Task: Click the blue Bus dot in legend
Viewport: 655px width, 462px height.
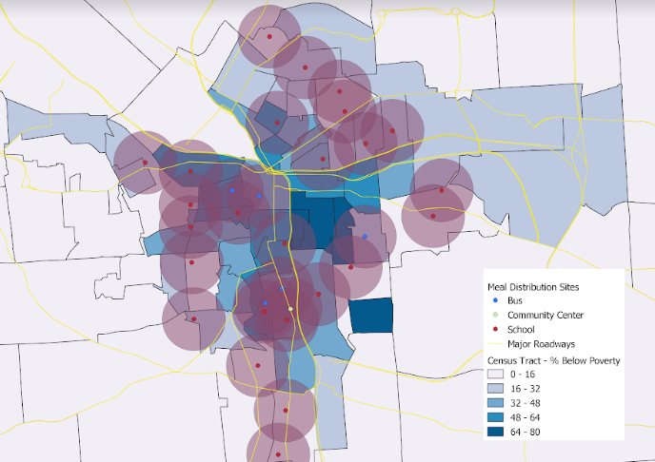Action: tap(495, 300)
